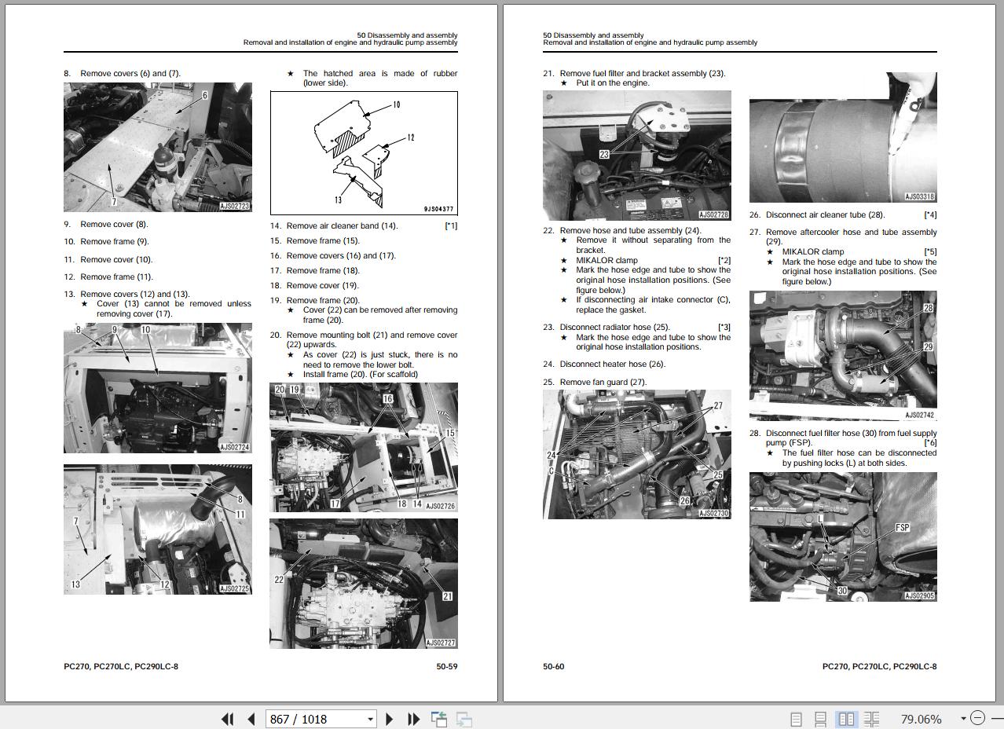The height and width of the screenshot is (729, 1004).
Task: Switch to continuous facing pages layout
Action: (871, 719)
